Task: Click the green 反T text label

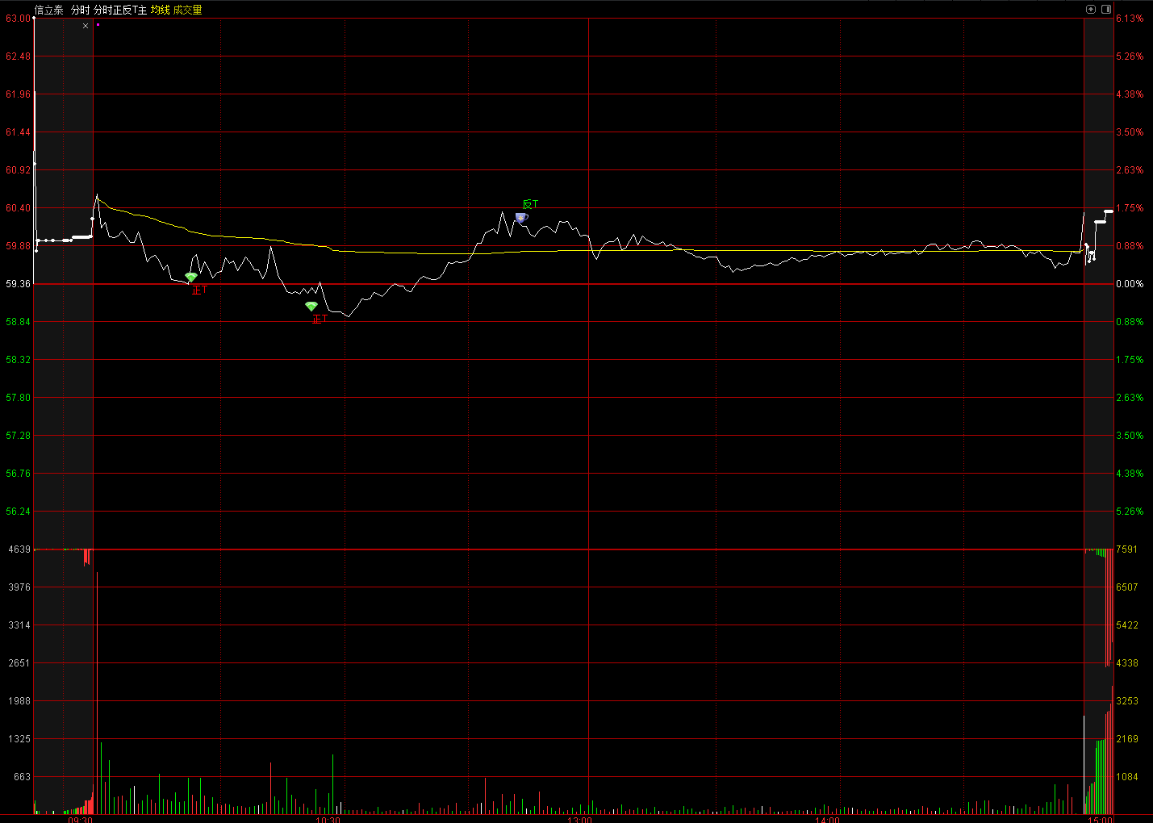Action: pyautogui.click(x=530, y=204)
